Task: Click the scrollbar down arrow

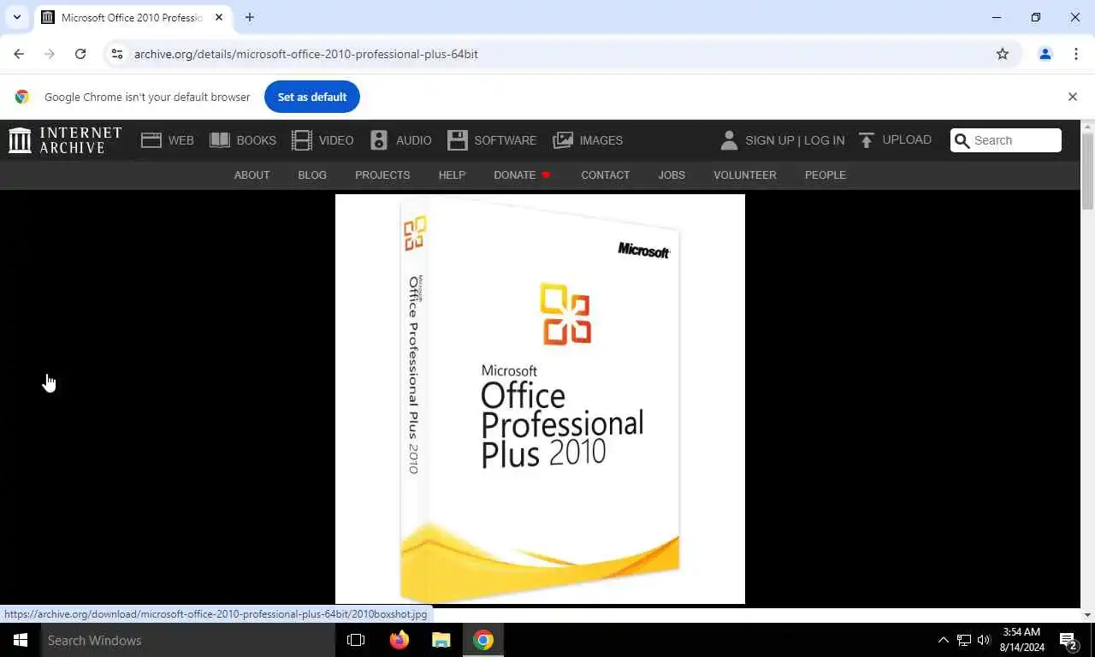Action: pyautogui.click(x=1087, y=615)
